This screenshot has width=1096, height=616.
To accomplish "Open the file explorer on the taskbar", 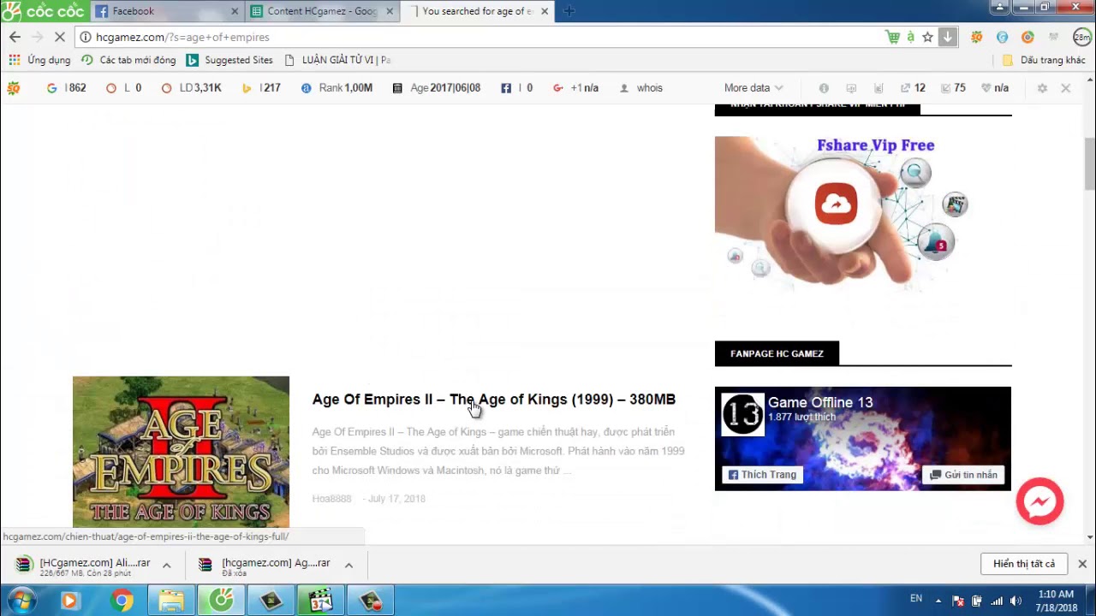I will coord(171,601).
